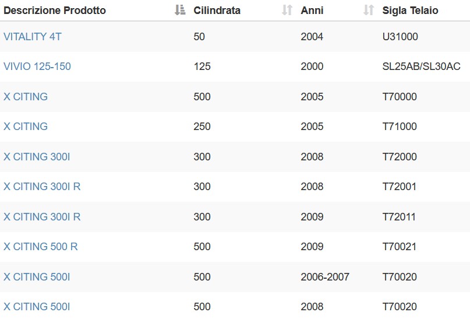Open X CITING 500I link for 2006-2007
This screenshot has height=319, width=470.
[x=37, y=276]
